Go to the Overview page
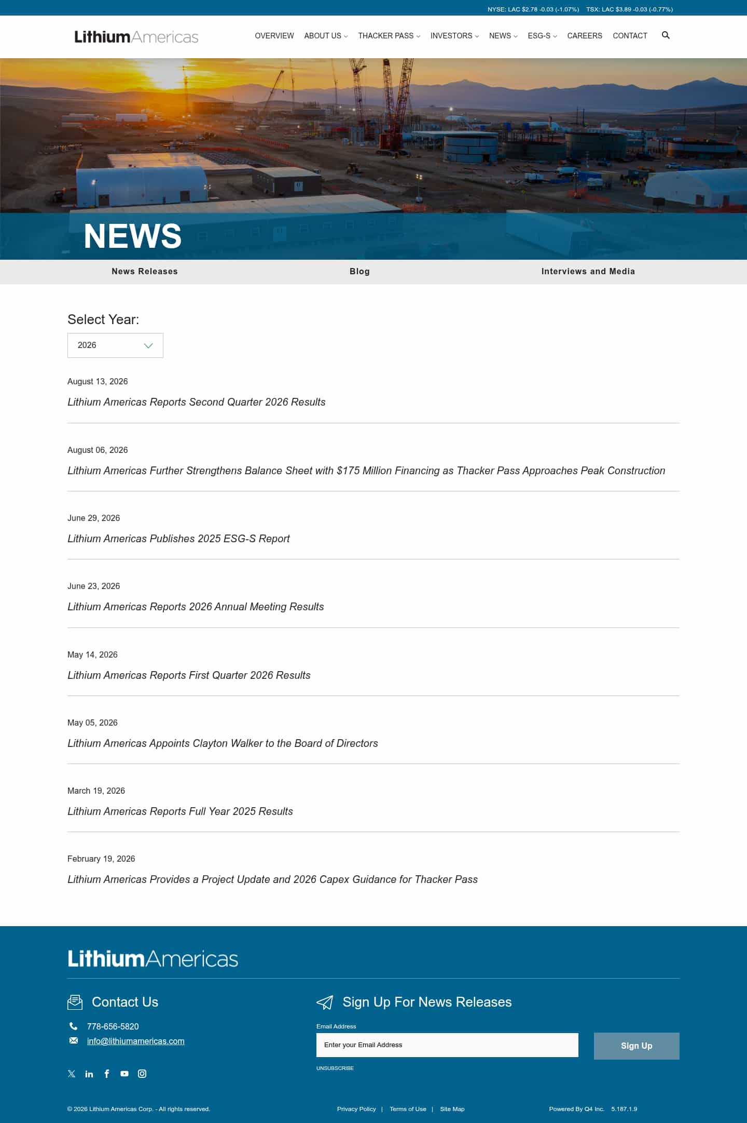The width and height of the screenshot is (747, 1123). (x=274, y=36)
